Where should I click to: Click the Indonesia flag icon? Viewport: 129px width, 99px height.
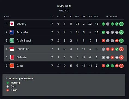point(12,49)
